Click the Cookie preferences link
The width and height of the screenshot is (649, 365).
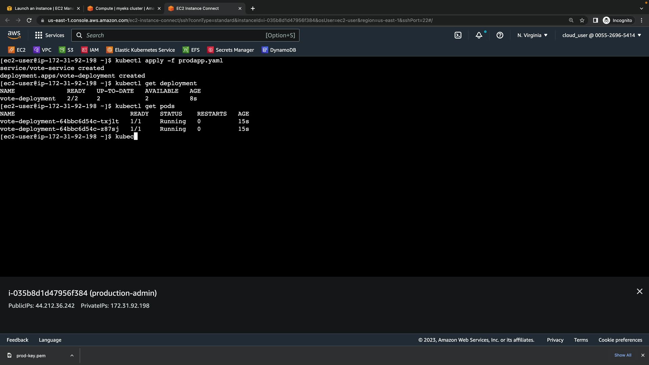click(x=620, y=340)
